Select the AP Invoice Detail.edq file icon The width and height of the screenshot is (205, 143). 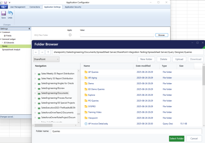(86, 124)
